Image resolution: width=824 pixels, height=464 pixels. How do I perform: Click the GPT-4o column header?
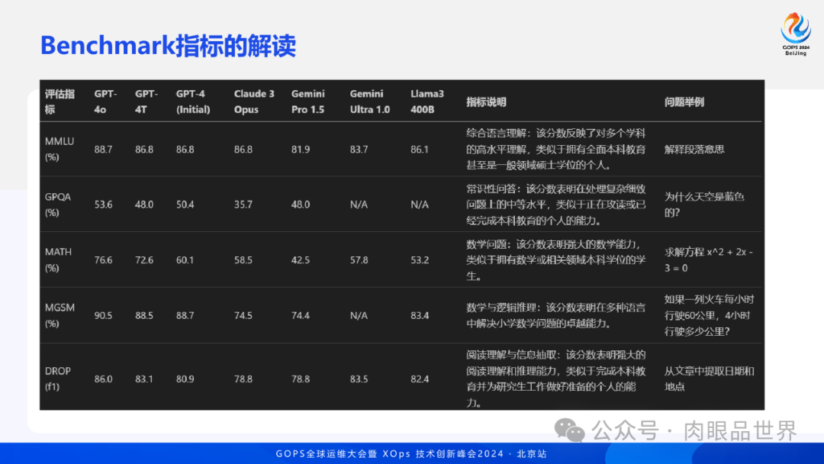[x=105, y=101]
